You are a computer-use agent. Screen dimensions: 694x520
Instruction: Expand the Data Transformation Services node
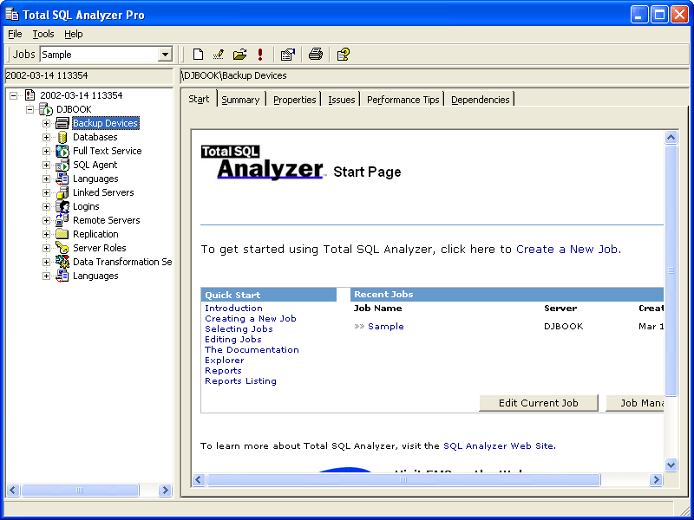47,262
